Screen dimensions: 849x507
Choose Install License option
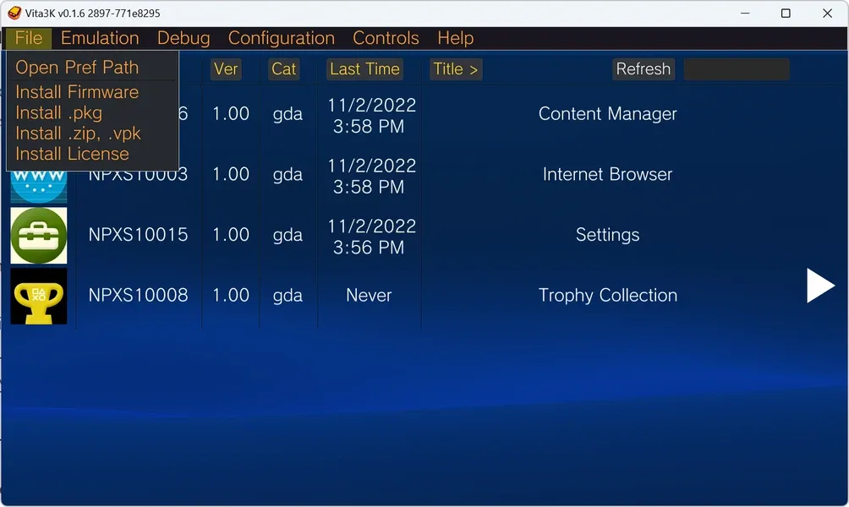tap(72, 154)
